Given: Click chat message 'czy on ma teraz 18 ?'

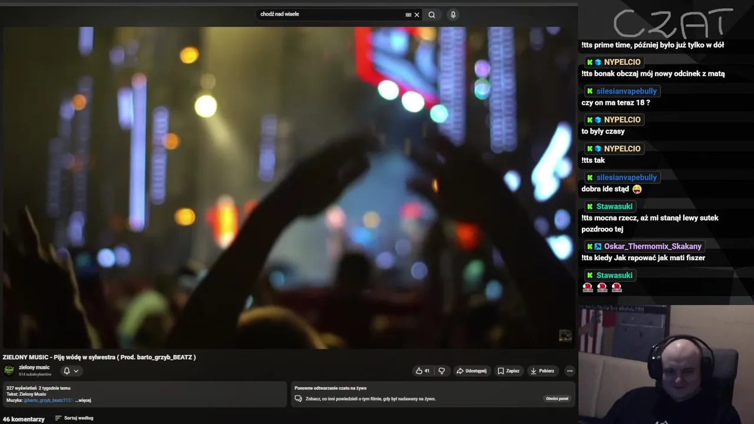Looking at the screenshot, I should pyautogui.click(x=616, y=102).
